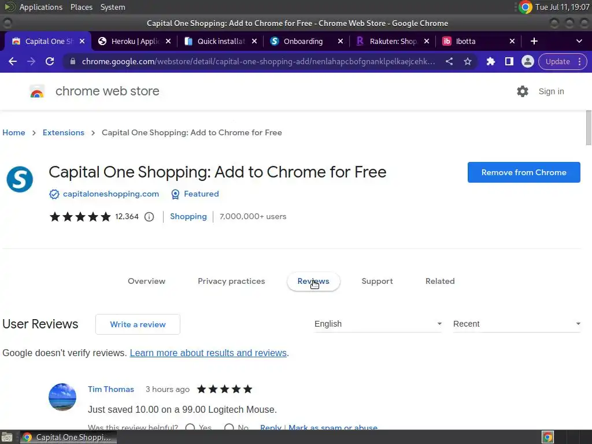Close the Capital One Shopping tab
This screenshot has width=592, height=444.
[x=82, y=41]
